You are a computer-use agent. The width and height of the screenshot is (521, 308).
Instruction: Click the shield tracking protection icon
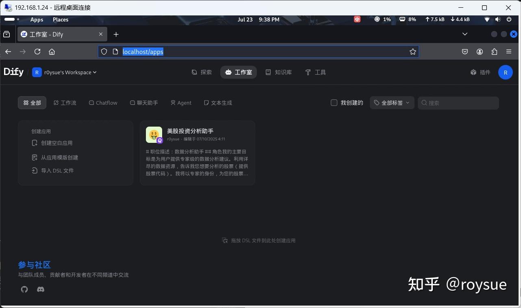104,52
